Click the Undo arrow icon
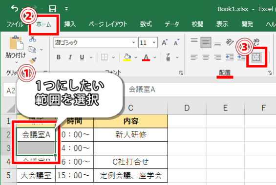 point(15,8)
